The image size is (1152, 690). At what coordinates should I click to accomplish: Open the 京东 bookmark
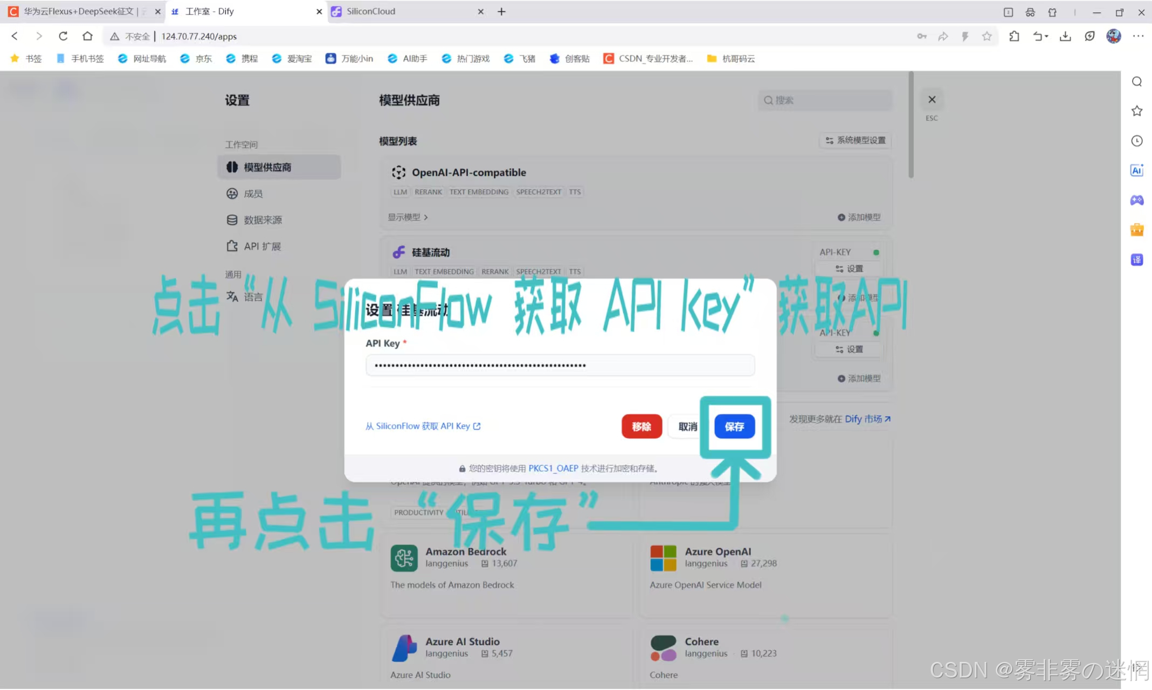coord(196,58)
